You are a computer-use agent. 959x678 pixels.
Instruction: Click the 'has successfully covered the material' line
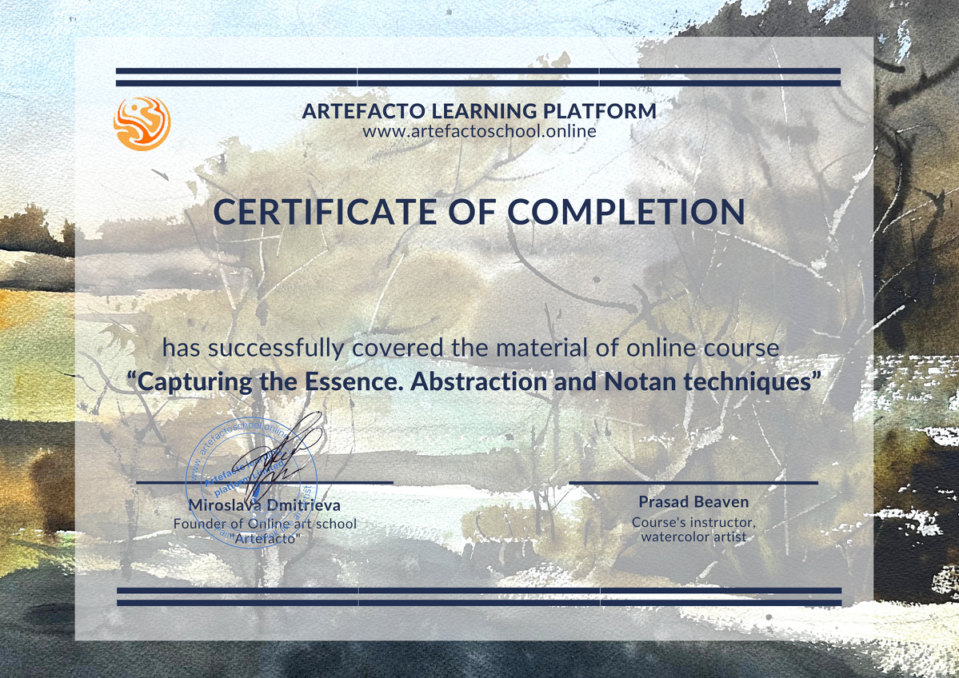pos(470,348)
